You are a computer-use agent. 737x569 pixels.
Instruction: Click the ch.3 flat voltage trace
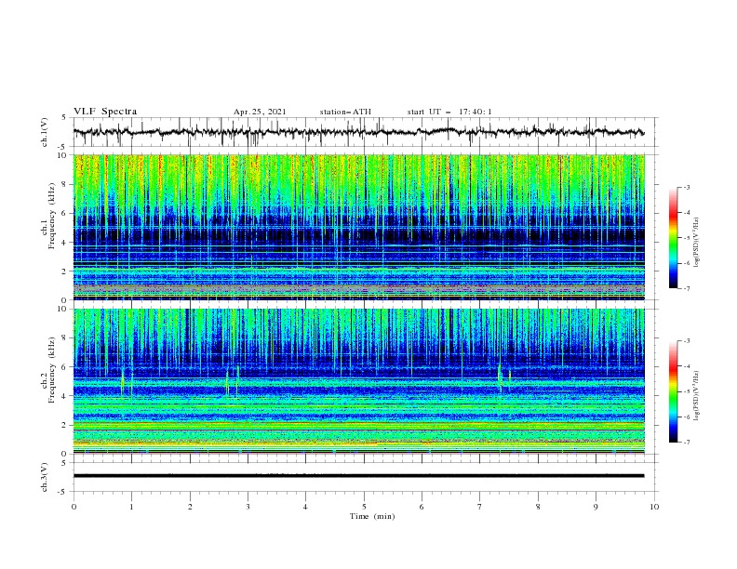358,476
